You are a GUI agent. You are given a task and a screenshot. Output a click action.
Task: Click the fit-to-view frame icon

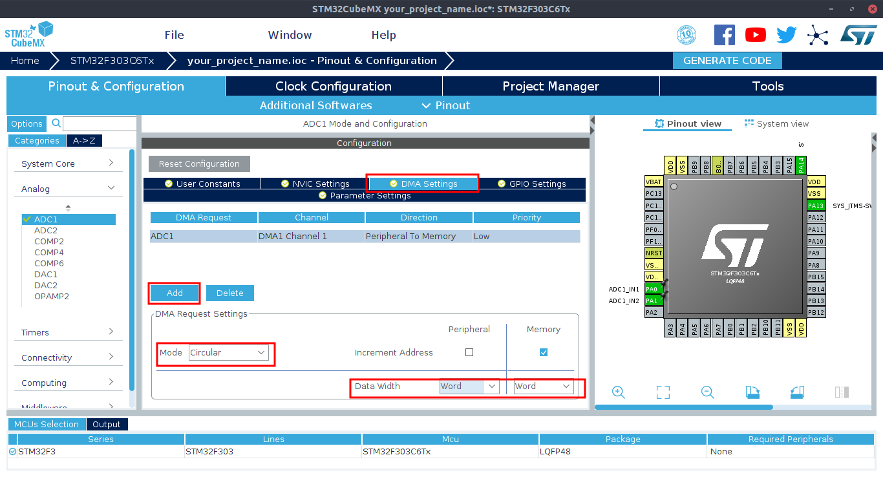tap(663, 392)
